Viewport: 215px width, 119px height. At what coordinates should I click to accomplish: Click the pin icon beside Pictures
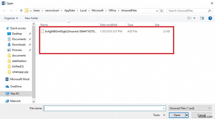pyautogui.click(x=30, y=50)
